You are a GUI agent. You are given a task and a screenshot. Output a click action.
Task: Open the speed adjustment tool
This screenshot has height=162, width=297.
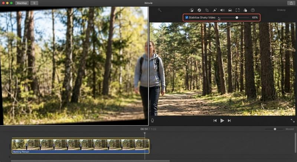(x=238, y=10)
